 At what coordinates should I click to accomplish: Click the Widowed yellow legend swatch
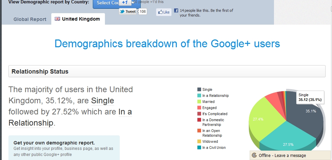pos(199,141)
